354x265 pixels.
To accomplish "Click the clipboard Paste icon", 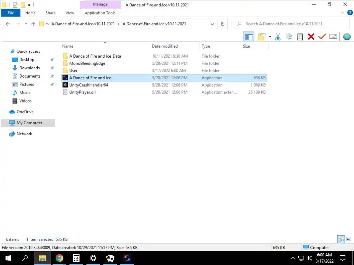I will (300, 37).
